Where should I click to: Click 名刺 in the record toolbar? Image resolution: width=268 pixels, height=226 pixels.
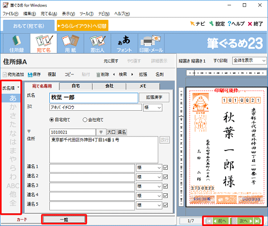click(160, 74)
